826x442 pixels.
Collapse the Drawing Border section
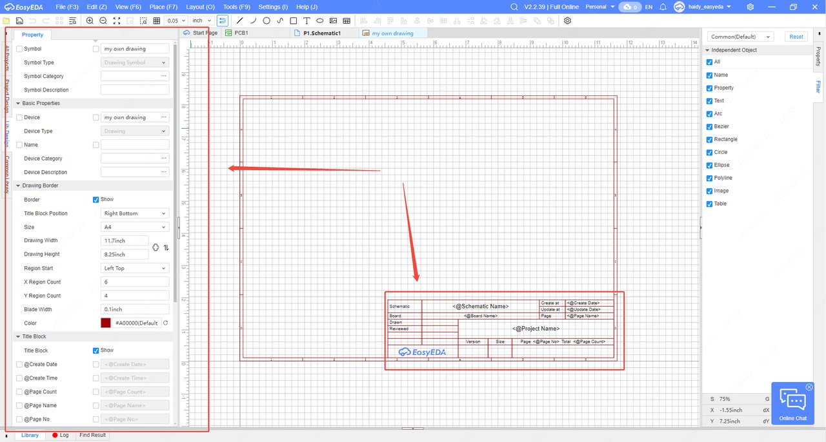(17, 186)
